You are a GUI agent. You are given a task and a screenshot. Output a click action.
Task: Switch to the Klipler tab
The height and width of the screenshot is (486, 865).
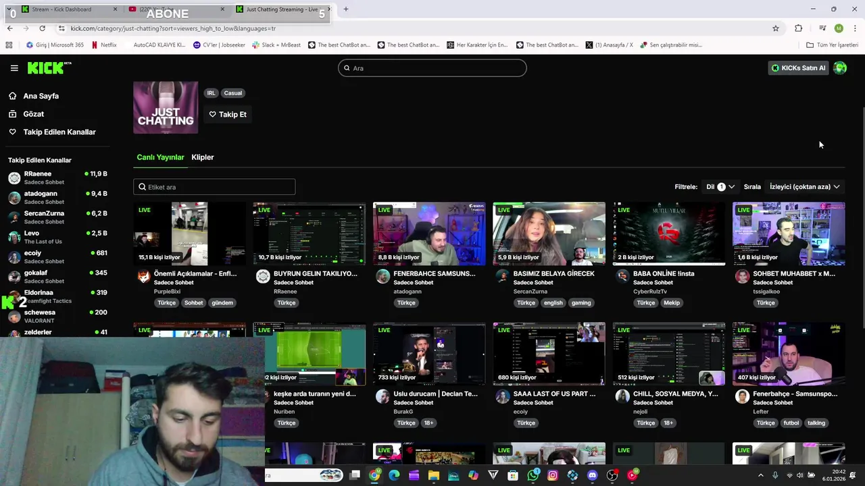tap(203, 157)
